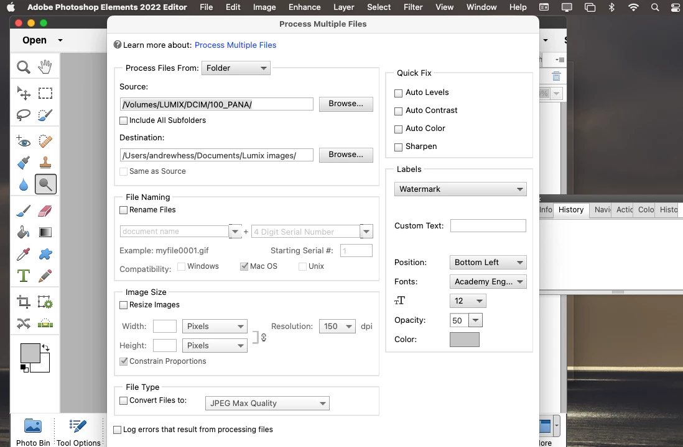The image size is (683, 447).
Task: Open font size 12 dropdown
Action: (468, 301)
